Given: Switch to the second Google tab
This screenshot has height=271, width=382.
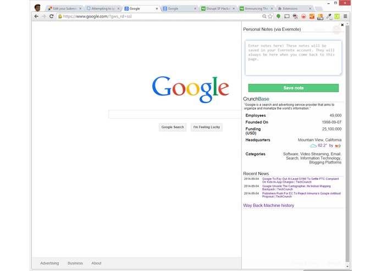Looking at the screenshot, I should [x=179, y=9].
